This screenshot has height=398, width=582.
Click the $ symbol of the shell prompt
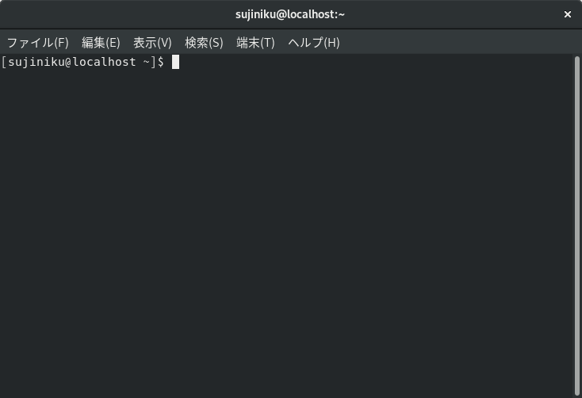[x=161, y=62]
